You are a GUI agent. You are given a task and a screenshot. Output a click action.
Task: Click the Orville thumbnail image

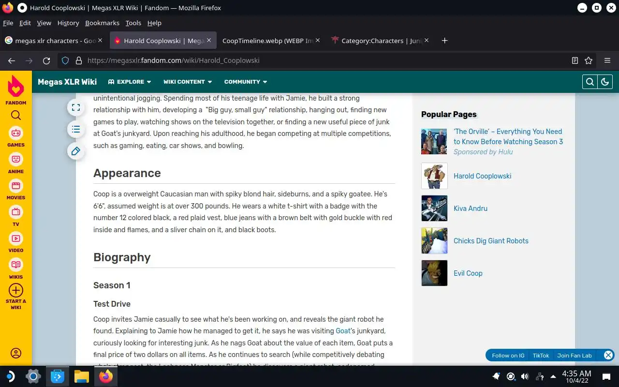(434, 141)
